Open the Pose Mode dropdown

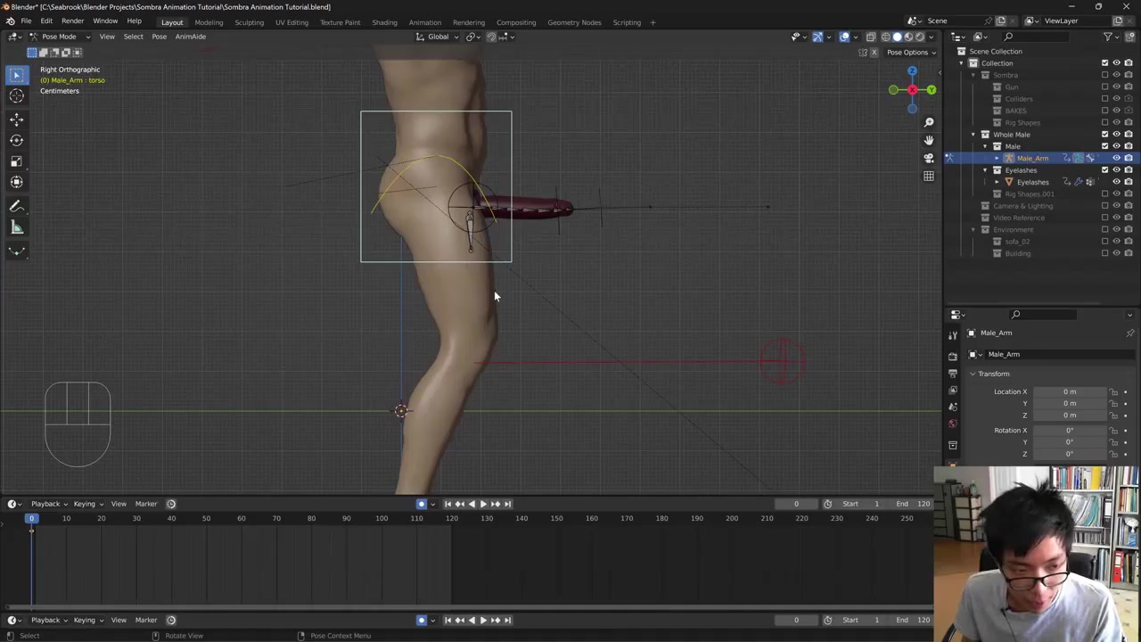tap(59, 37)
